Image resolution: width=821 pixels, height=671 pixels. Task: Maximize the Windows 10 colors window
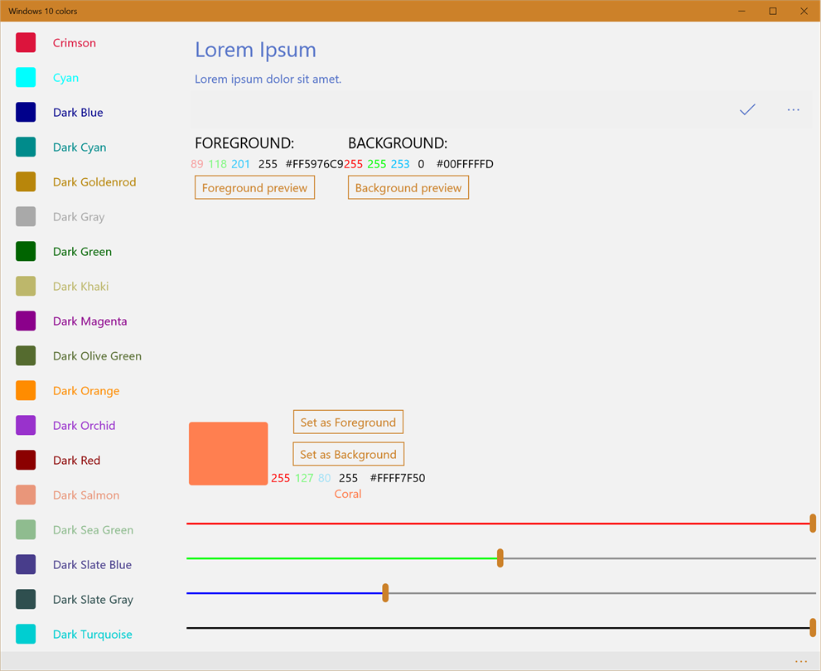point(773,11)
